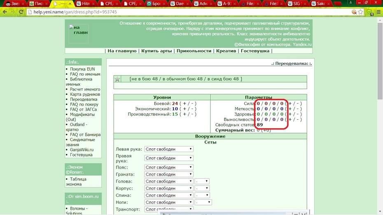Close the active help.yeni.name tab

point(70,4)
